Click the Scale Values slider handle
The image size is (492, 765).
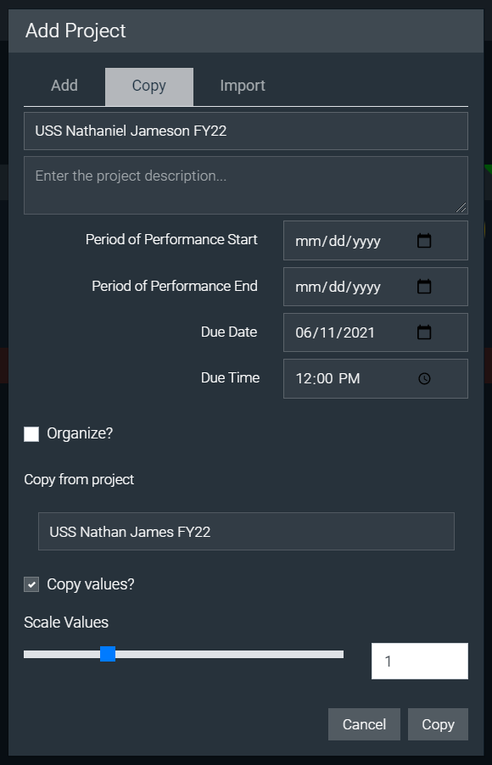108,654
